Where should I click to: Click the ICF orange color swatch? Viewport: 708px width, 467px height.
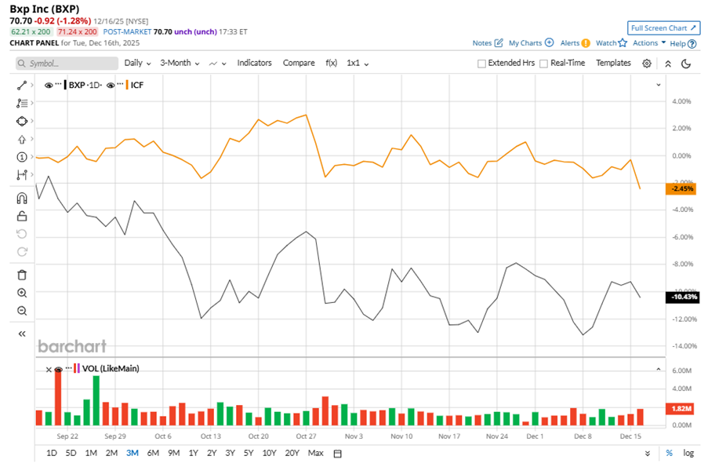click(x=127, y=85)
